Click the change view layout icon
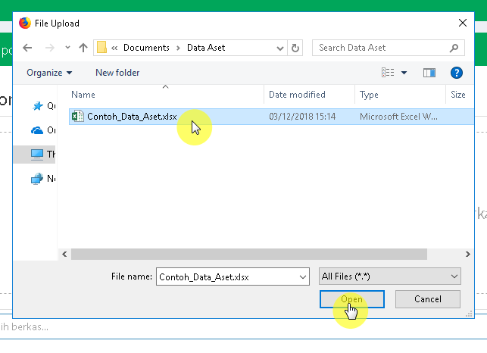Screen dimensions: 487x353 pyautogui.click(x=389, y=73)
